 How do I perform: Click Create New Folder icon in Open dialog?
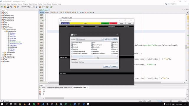[112, 39]
